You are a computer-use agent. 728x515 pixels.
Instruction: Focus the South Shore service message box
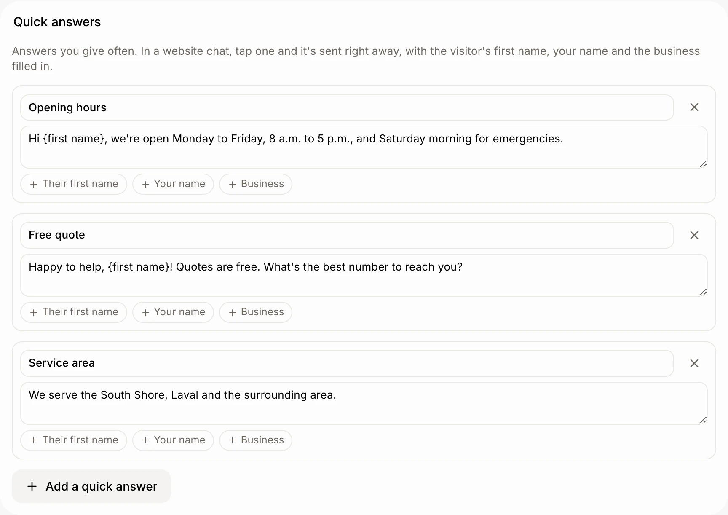364,403
